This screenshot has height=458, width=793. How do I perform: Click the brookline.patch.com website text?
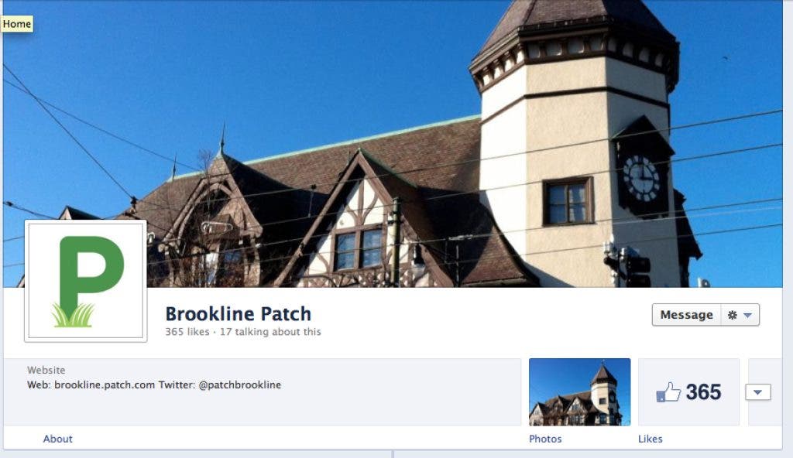pos(105,385)
